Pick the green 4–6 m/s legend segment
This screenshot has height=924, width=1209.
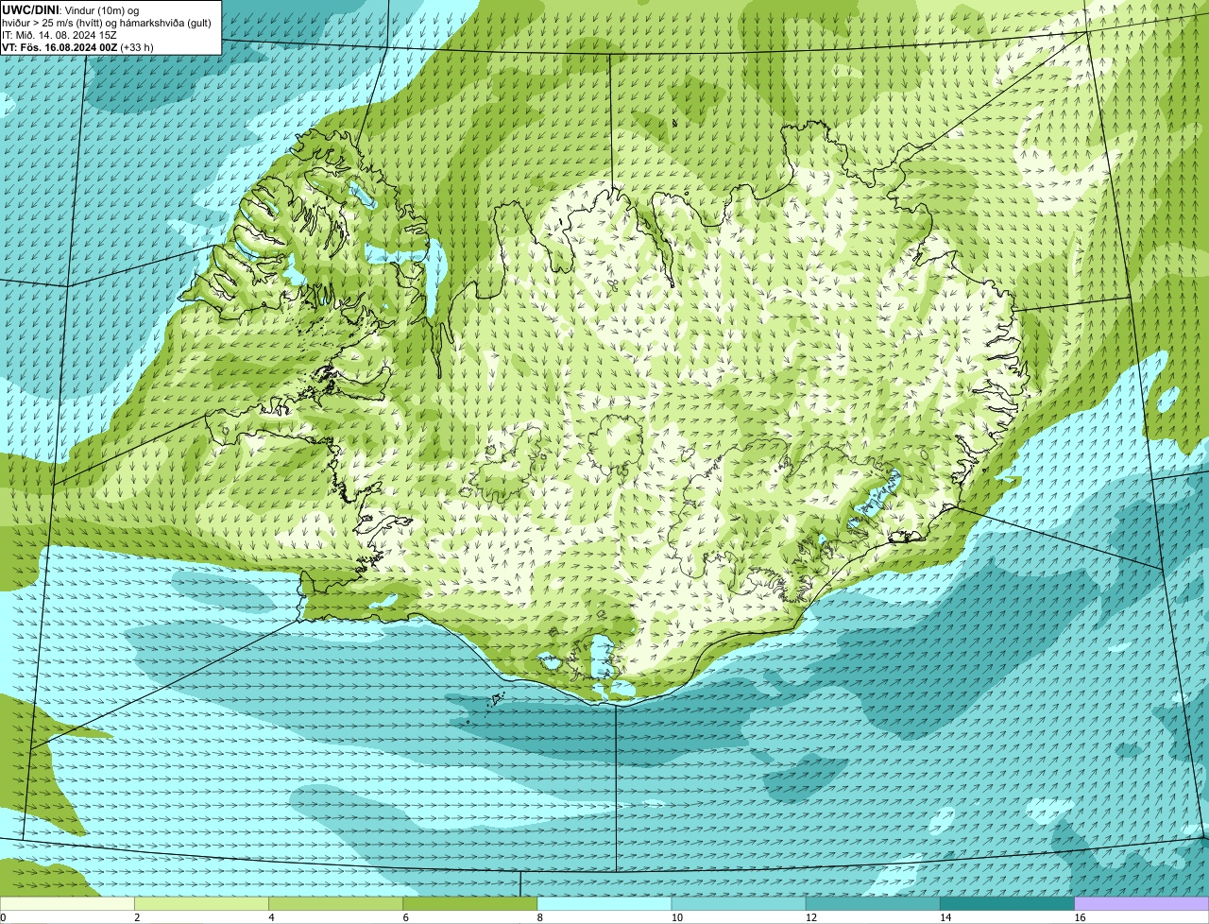[335, 904]
